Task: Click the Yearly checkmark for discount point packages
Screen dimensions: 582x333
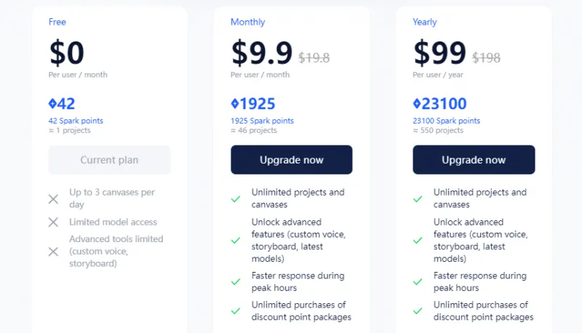Action: coord(418,311)
